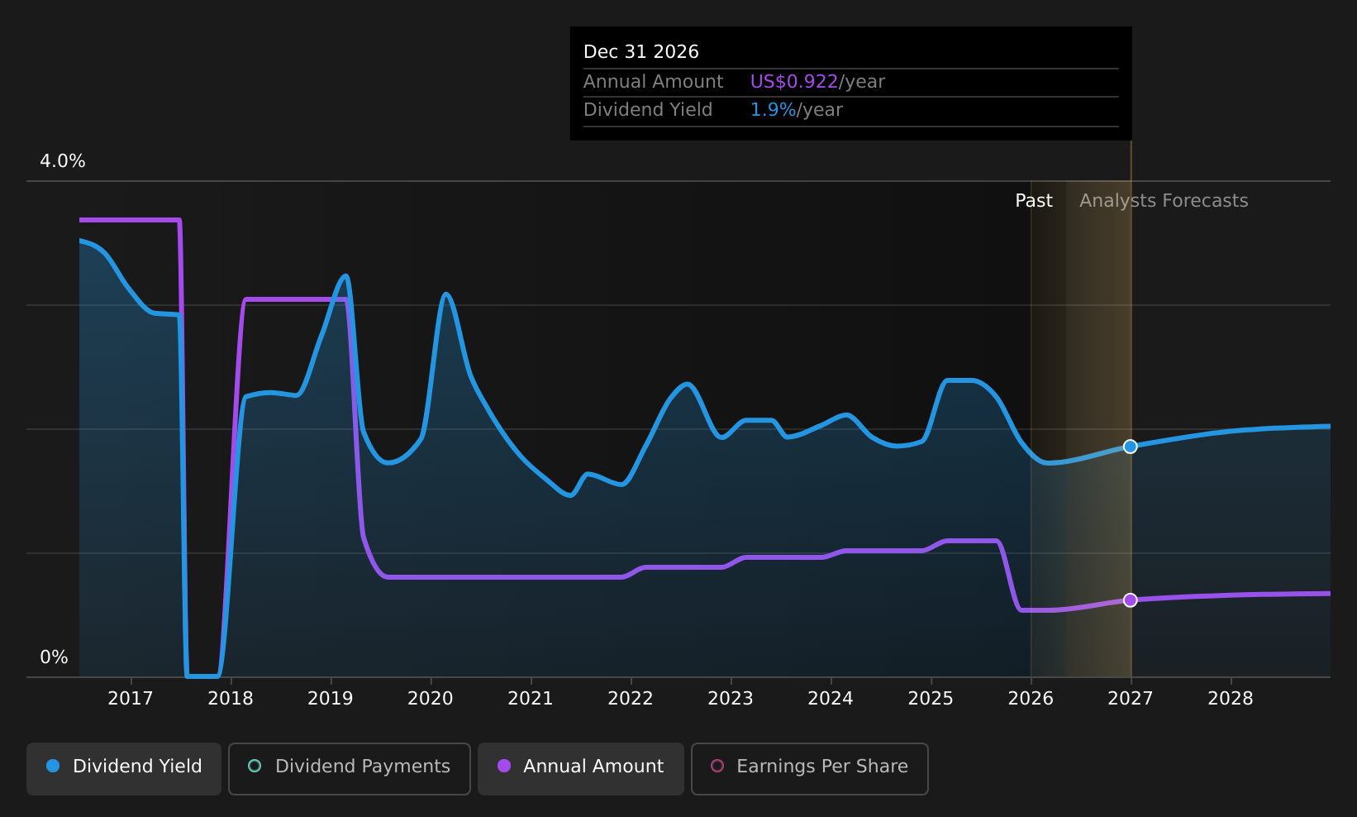The height and width of the screenshot is (817, 1357).
Task: Click the 2019 x-axis label
Action: click(331, 699)
